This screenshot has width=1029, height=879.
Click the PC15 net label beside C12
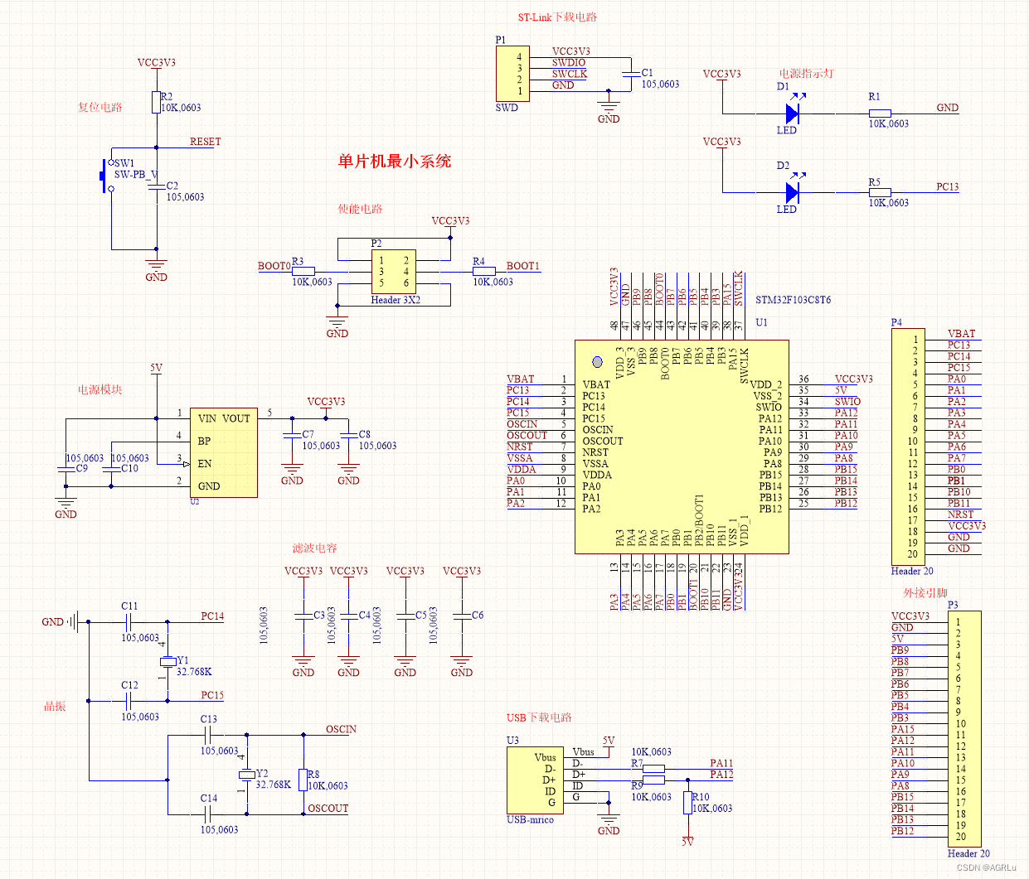[212, 695]
